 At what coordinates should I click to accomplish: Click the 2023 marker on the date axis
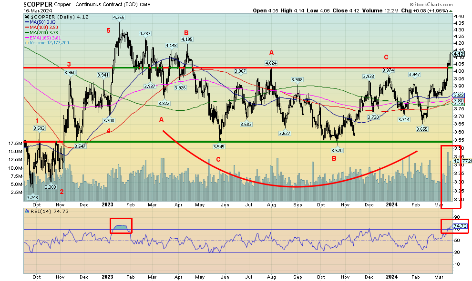point(107,277)
